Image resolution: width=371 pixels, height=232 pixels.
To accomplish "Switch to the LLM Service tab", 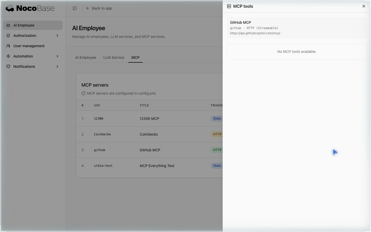I will [x=114, y=57].
